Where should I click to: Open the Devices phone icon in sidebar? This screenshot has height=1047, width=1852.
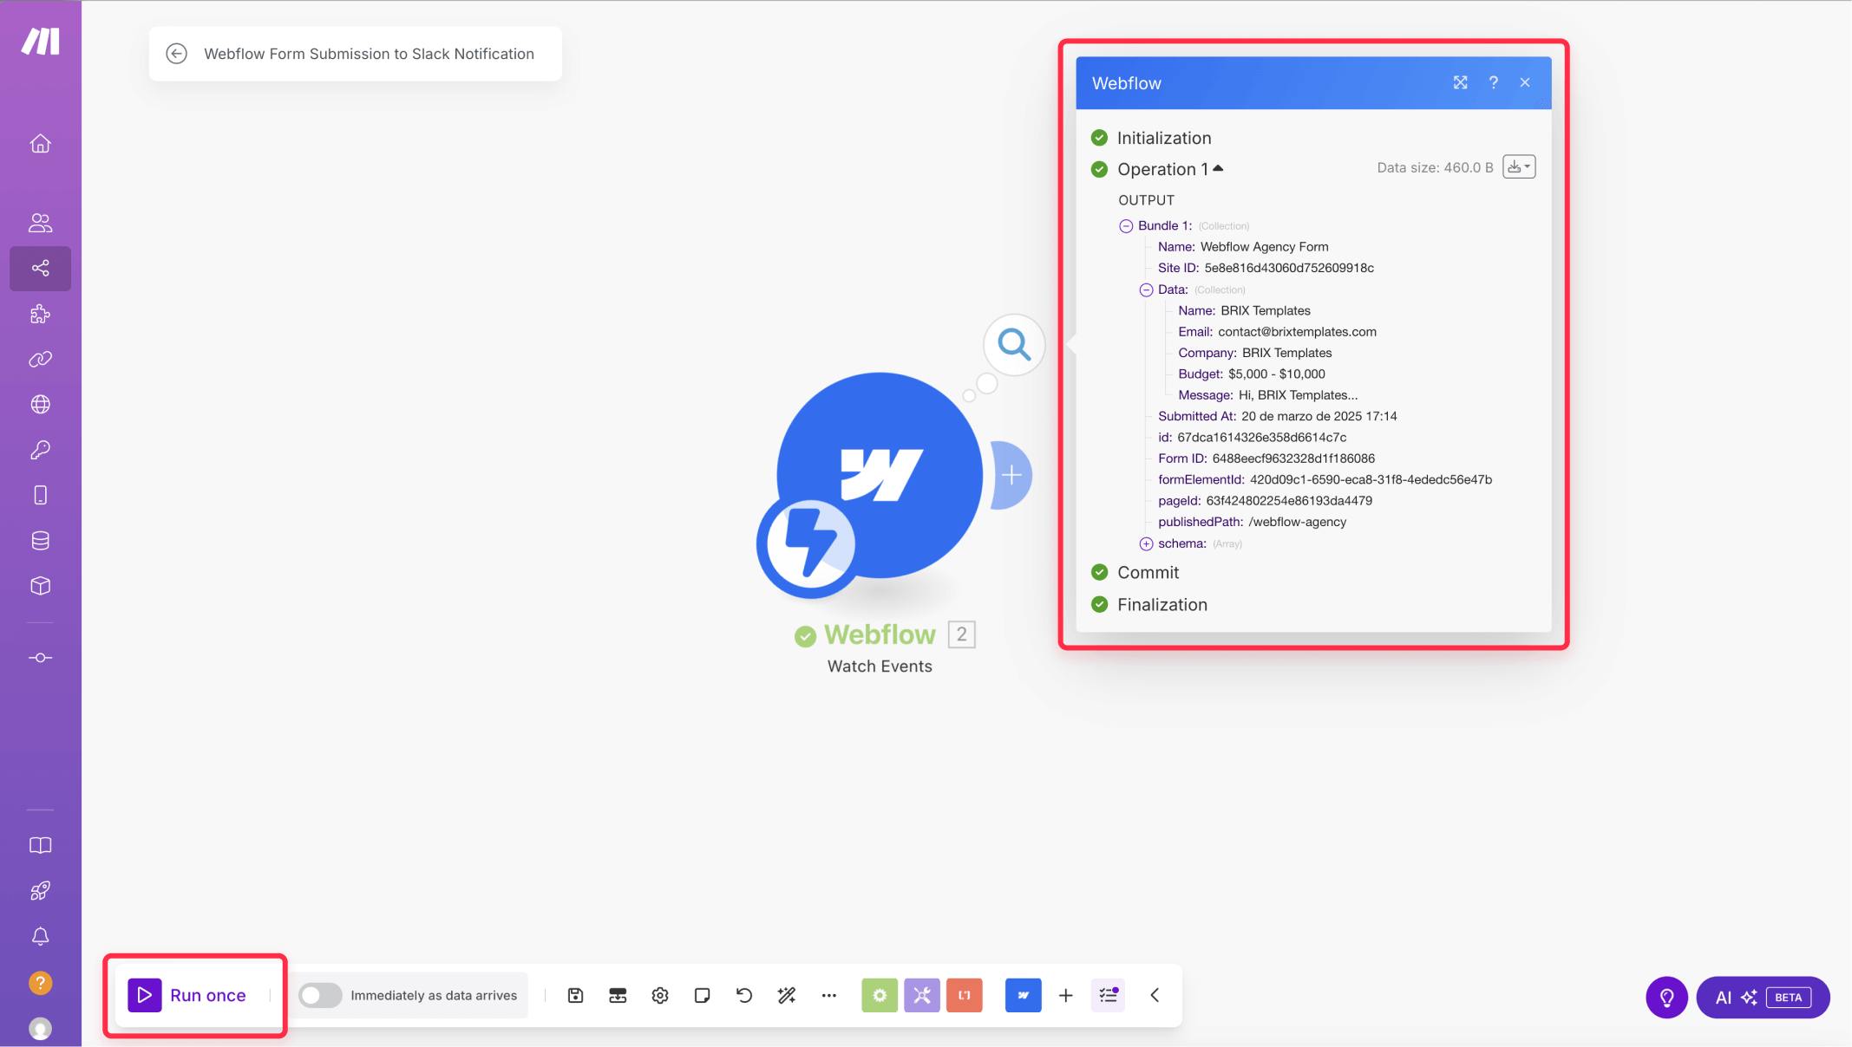tap(40, 495)
